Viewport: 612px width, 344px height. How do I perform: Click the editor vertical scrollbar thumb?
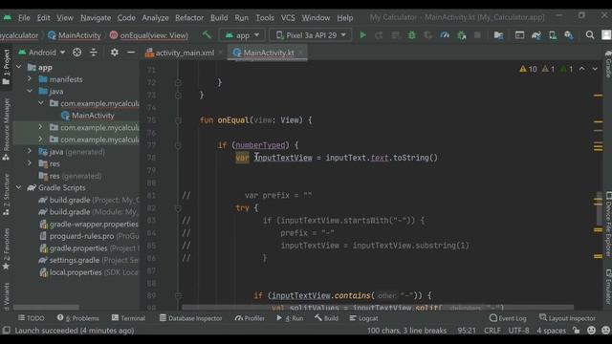pyautogui.click(x=600, y=208)
